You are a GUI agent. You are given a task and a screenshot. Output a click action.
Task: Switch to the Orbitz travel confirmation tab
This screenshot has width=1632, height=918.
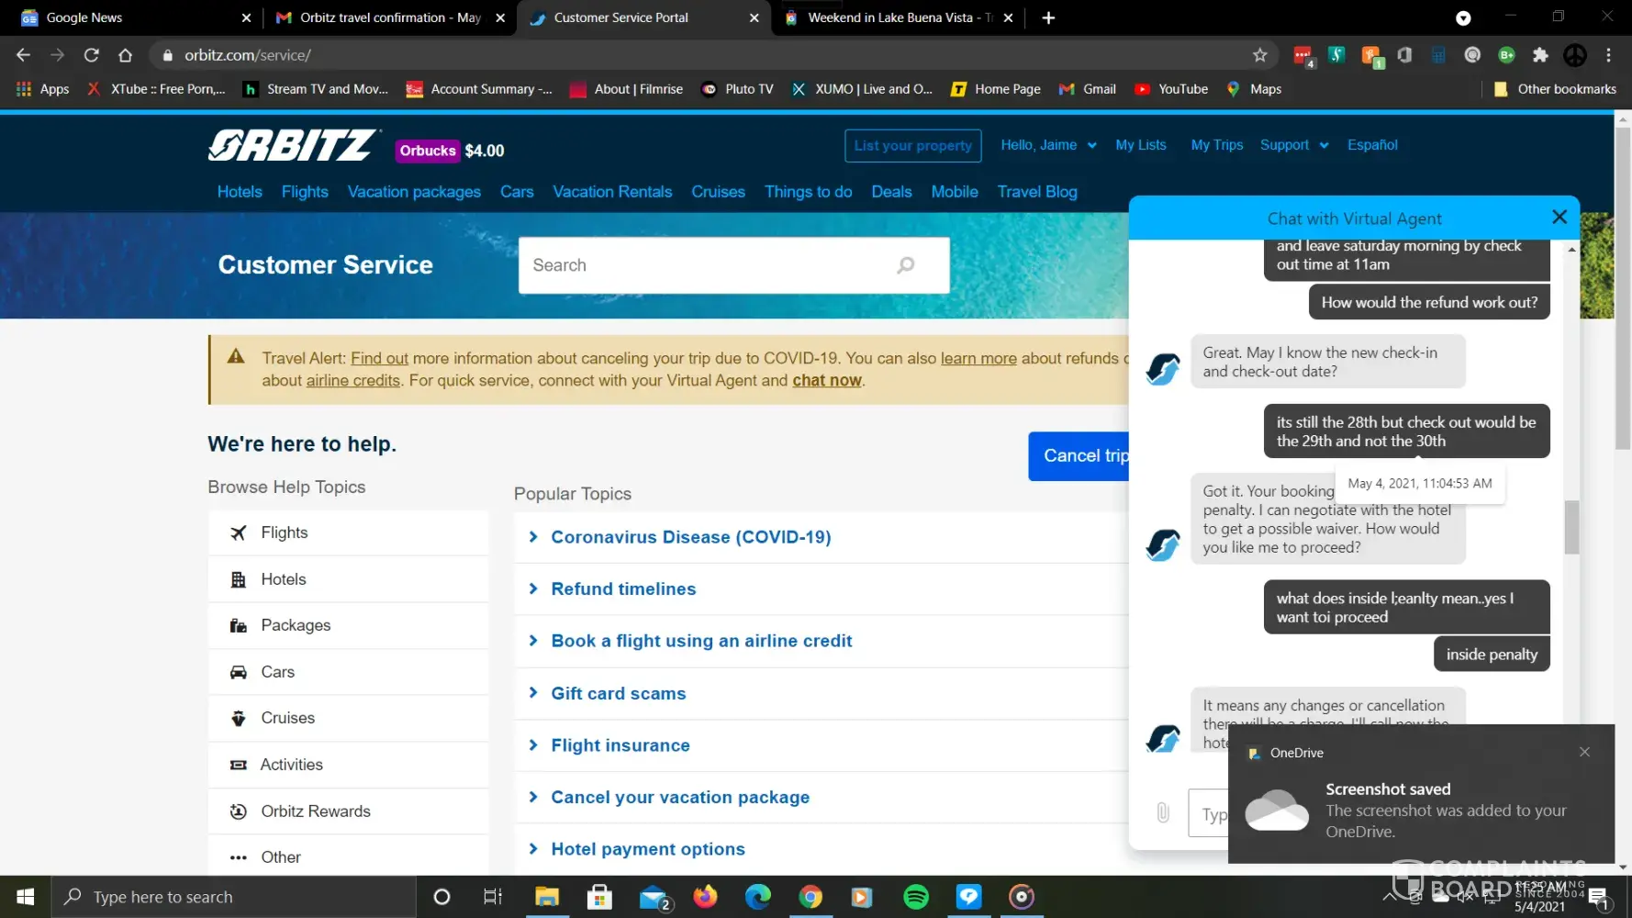pos(390,17)
